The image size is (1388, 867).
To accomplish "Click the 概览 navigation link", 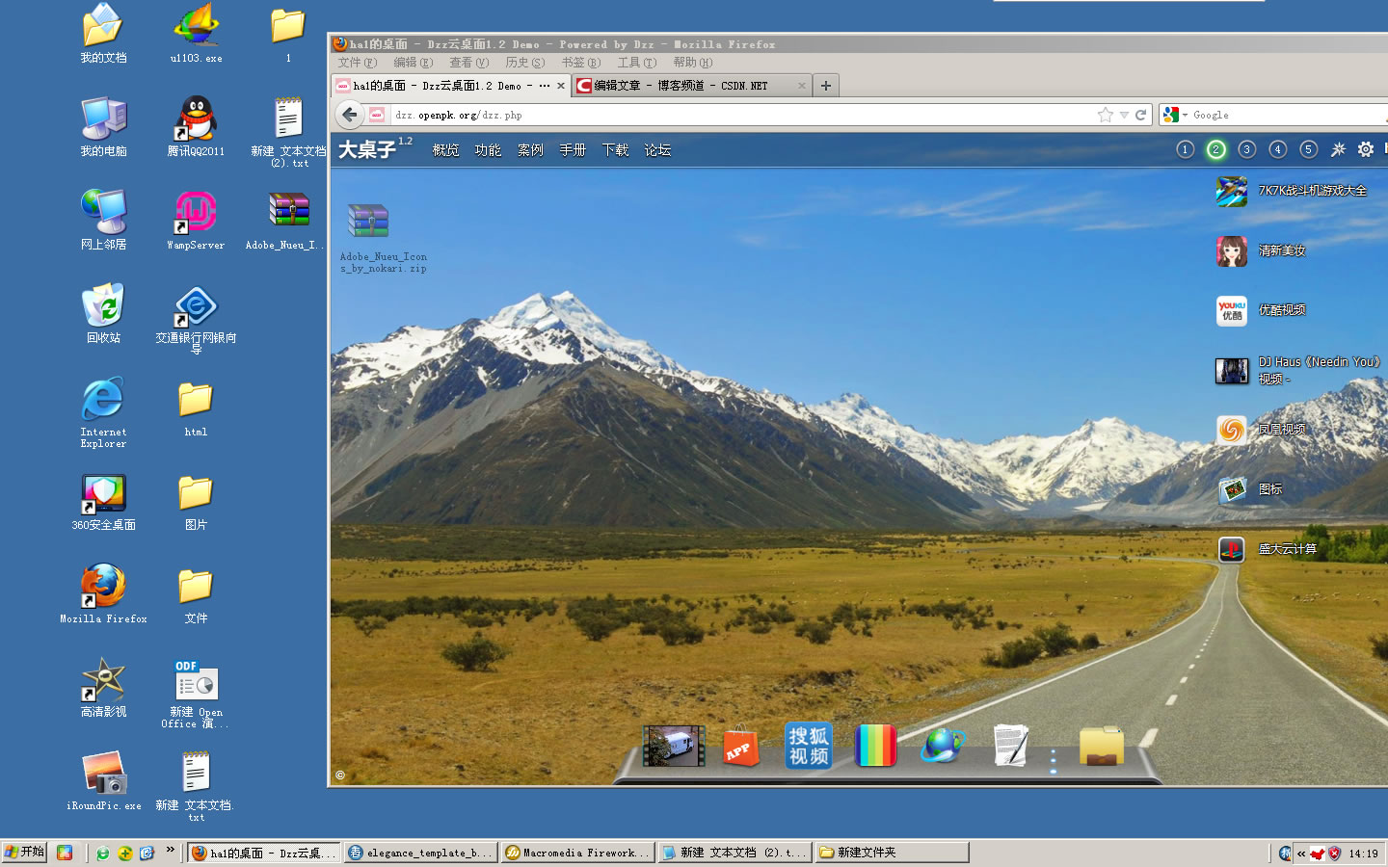I will point(445,150).
